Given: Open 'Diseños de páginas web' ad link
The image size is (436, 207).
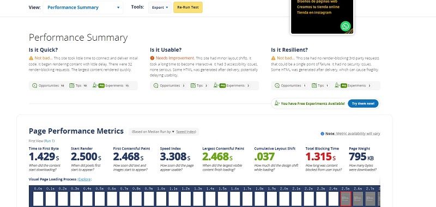Looking at the screenshot, I should click(x=317, y=2).
